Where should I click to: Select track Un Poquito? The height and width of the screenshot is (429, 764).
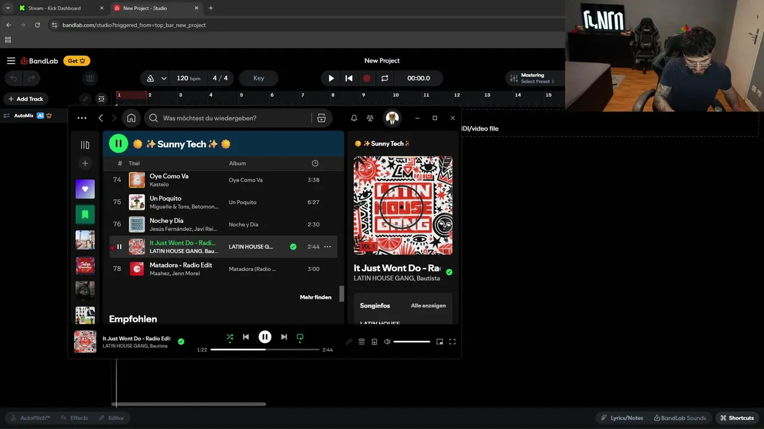click(223, 202)
